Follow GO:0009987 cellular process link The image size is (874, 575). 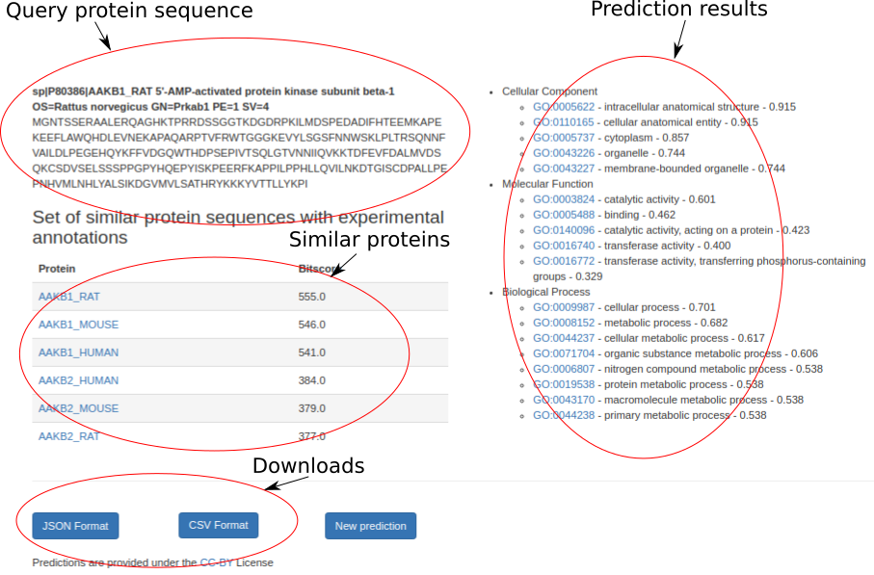pyautogui.click(x=564, y=307)
